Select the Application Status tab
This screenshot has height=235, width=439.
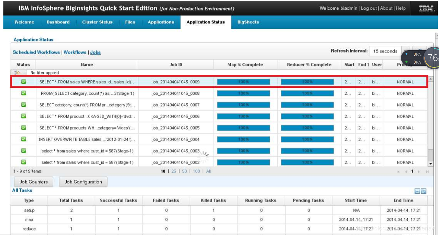click(206, 22)
